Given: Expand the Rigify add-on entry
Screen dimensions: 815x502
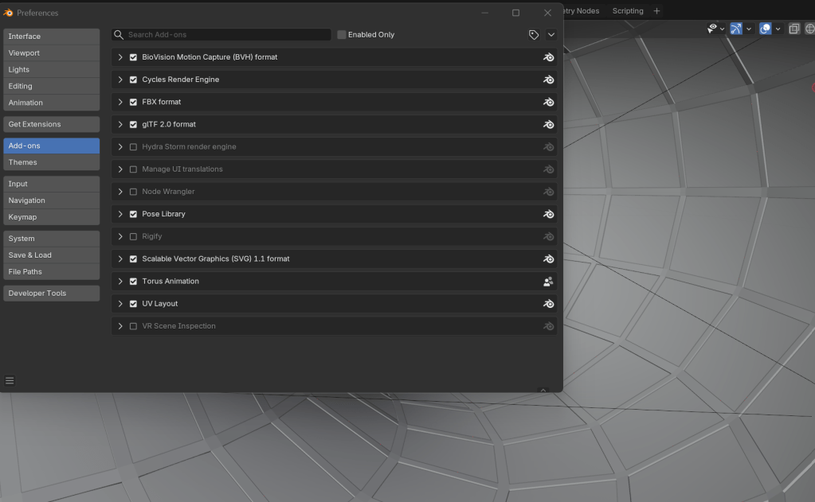Looking at the screenshot, I should pos(120,237).
